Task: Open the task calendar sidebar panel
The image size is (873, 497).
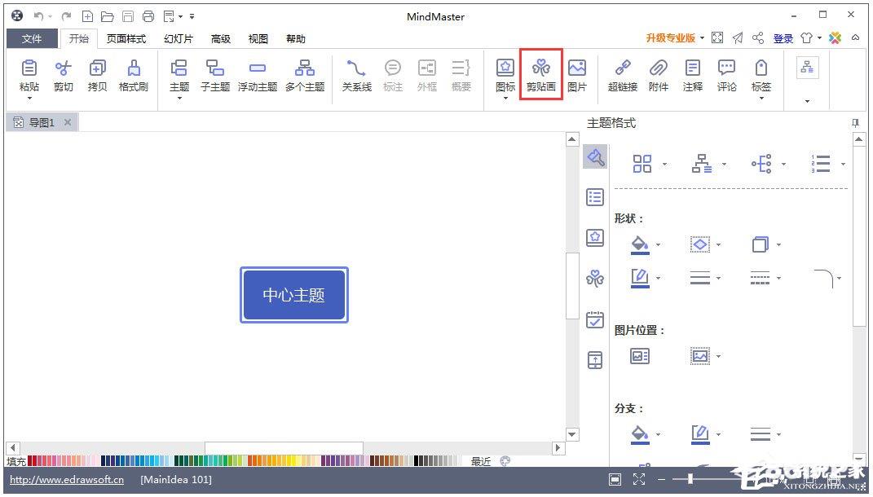Action: pyautogui.click(x=595, y=319)
